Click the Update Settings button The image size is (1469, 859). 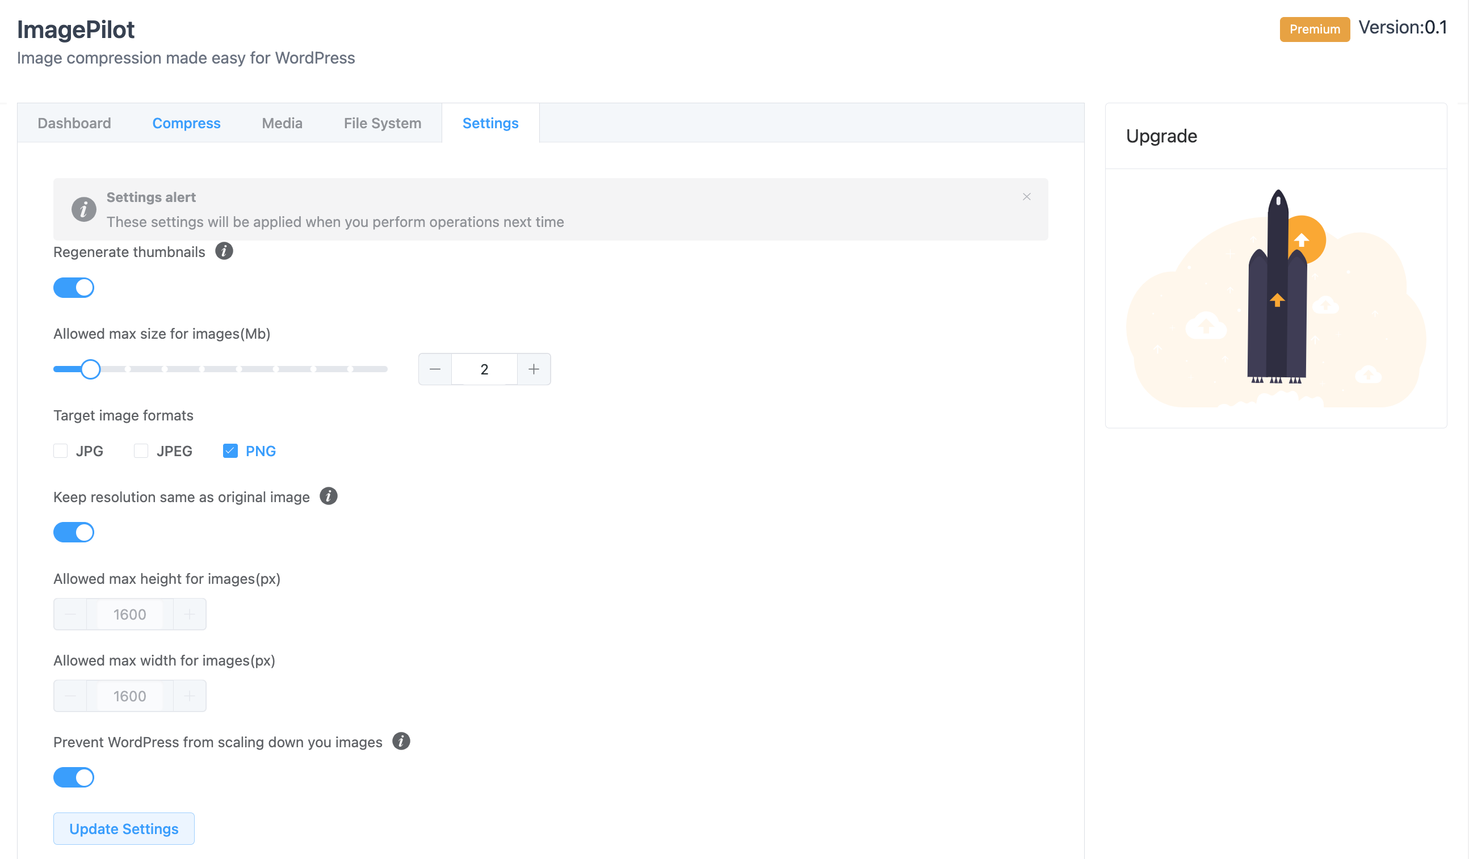coord(124,829)
